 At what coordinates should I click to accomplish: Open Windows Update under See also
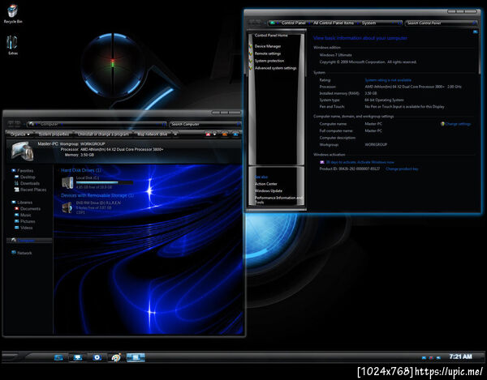[269, 190]
